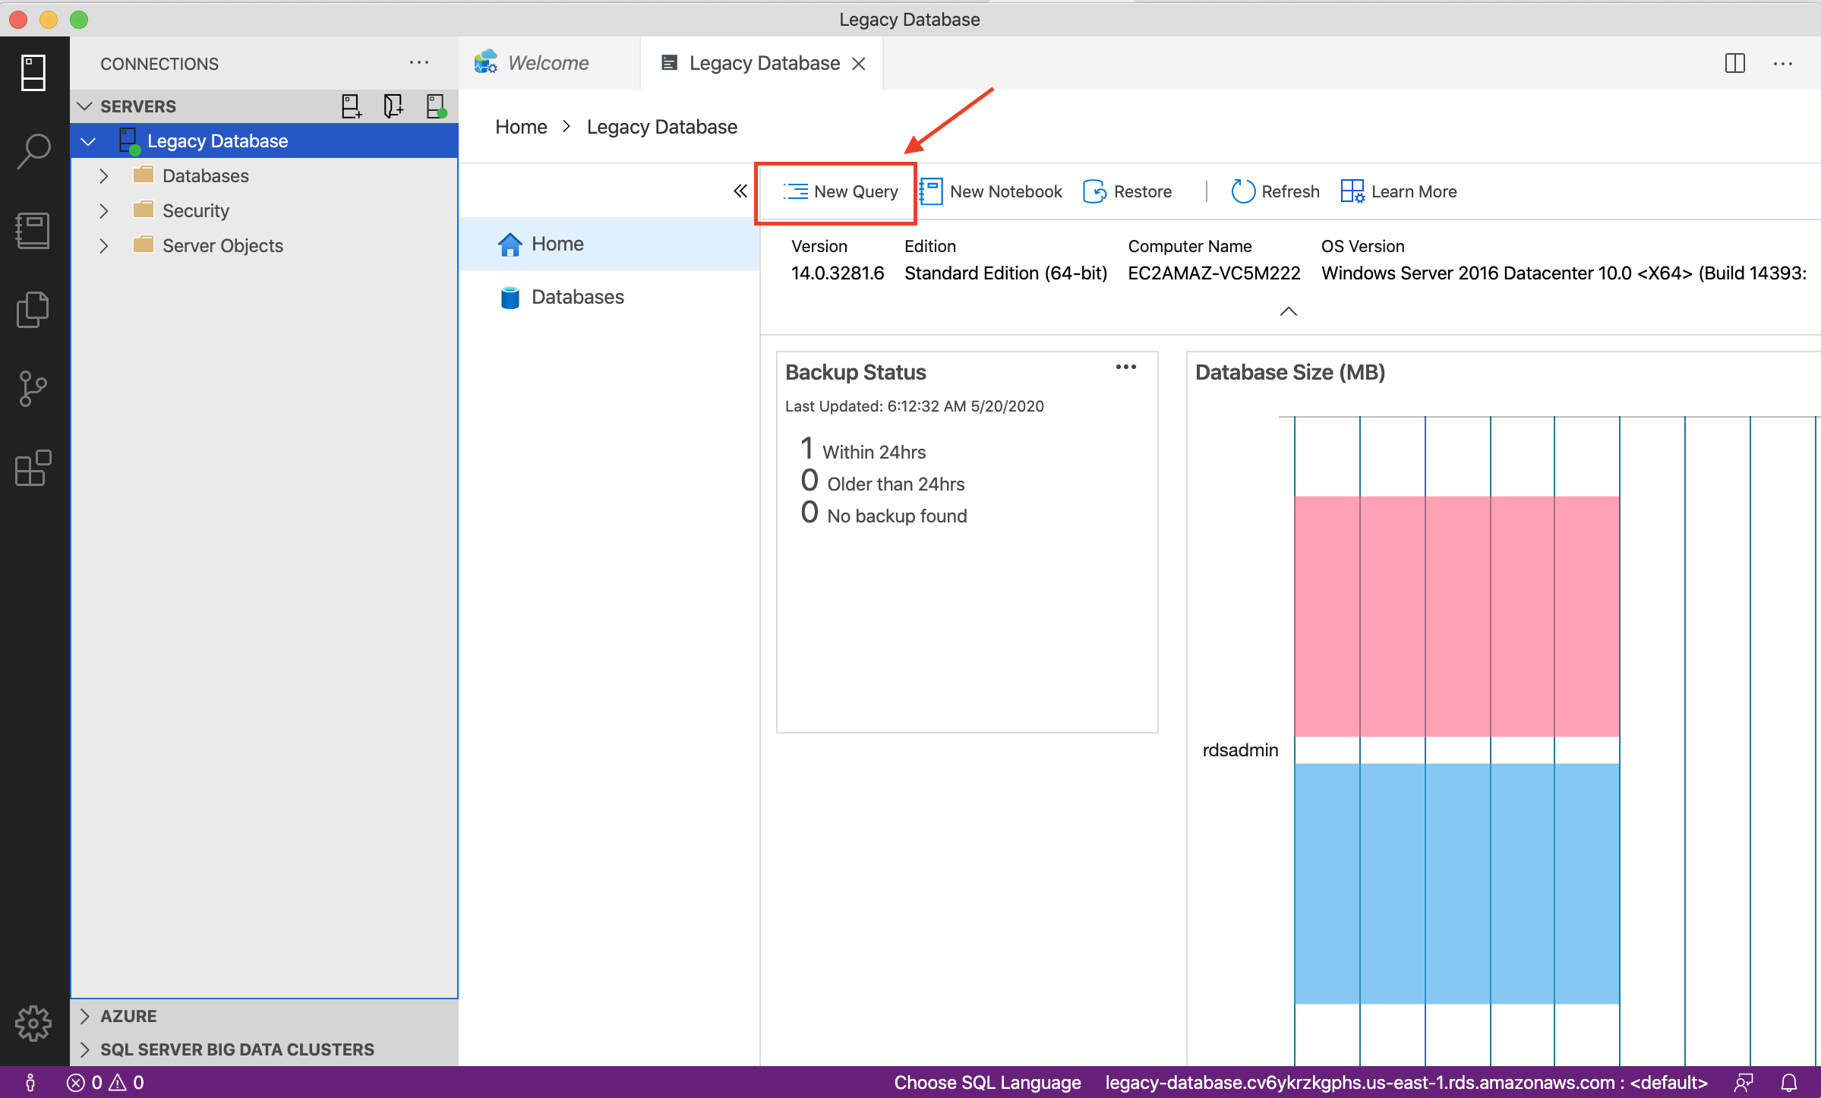
Task: Open the Manage settings gear
Action: tap(33, 1024)
